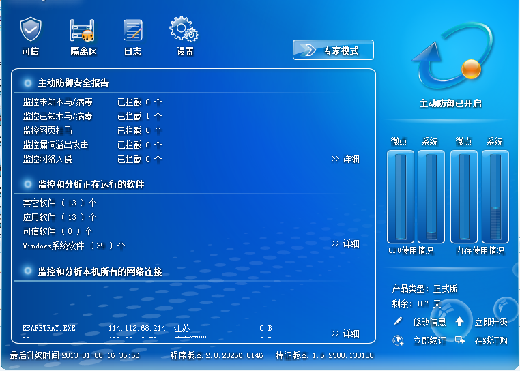Viewport: 520px width, 371px height.
Task: Expand 详细 for the network connections section
Action: point(345,333)
